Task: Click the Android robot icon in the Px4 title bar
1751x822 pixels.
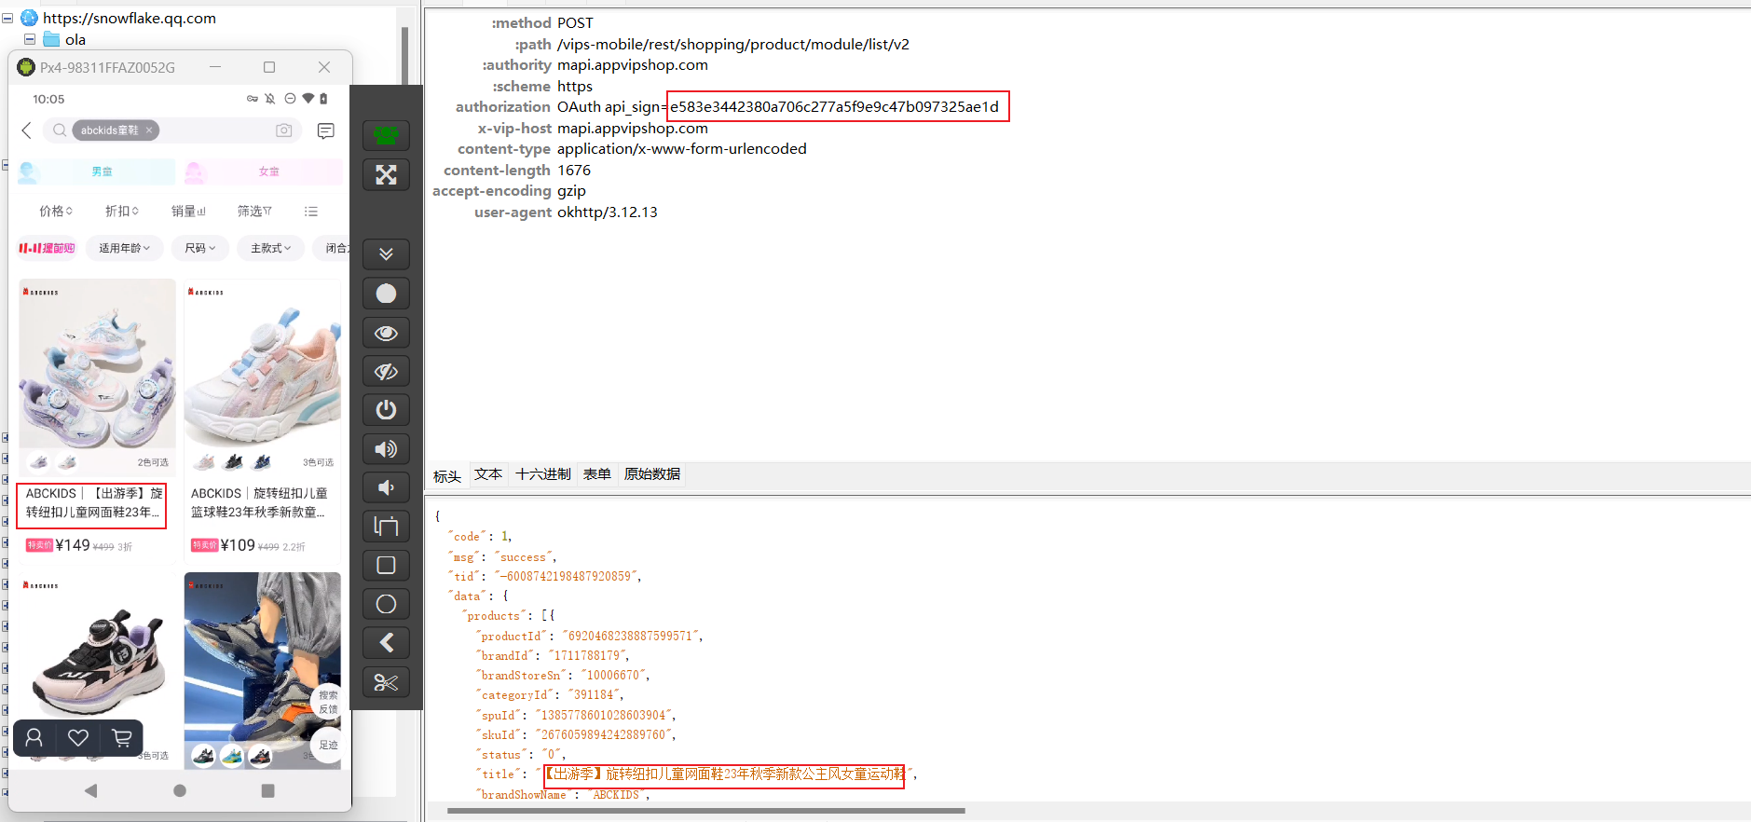Action: 26,67
